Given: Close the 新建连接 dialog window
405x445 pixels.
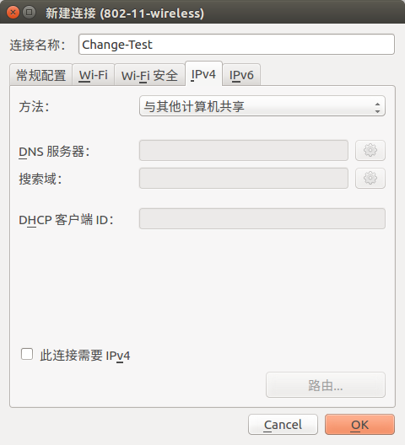Looking at the screenshot, I should pyautogui.click(x=13, y=13).
